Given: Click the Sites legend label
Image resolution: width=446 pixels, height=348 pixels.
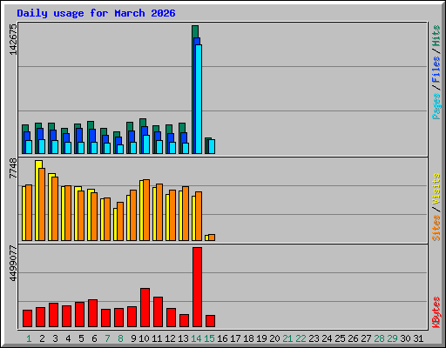Looking at the screenshot, I should point(436,228).
